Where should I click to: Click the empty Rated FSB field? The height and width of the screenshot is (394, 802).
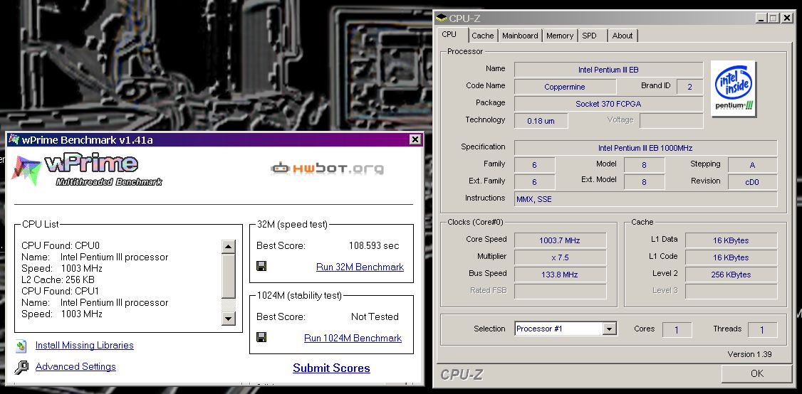click(x=560, y=292)
